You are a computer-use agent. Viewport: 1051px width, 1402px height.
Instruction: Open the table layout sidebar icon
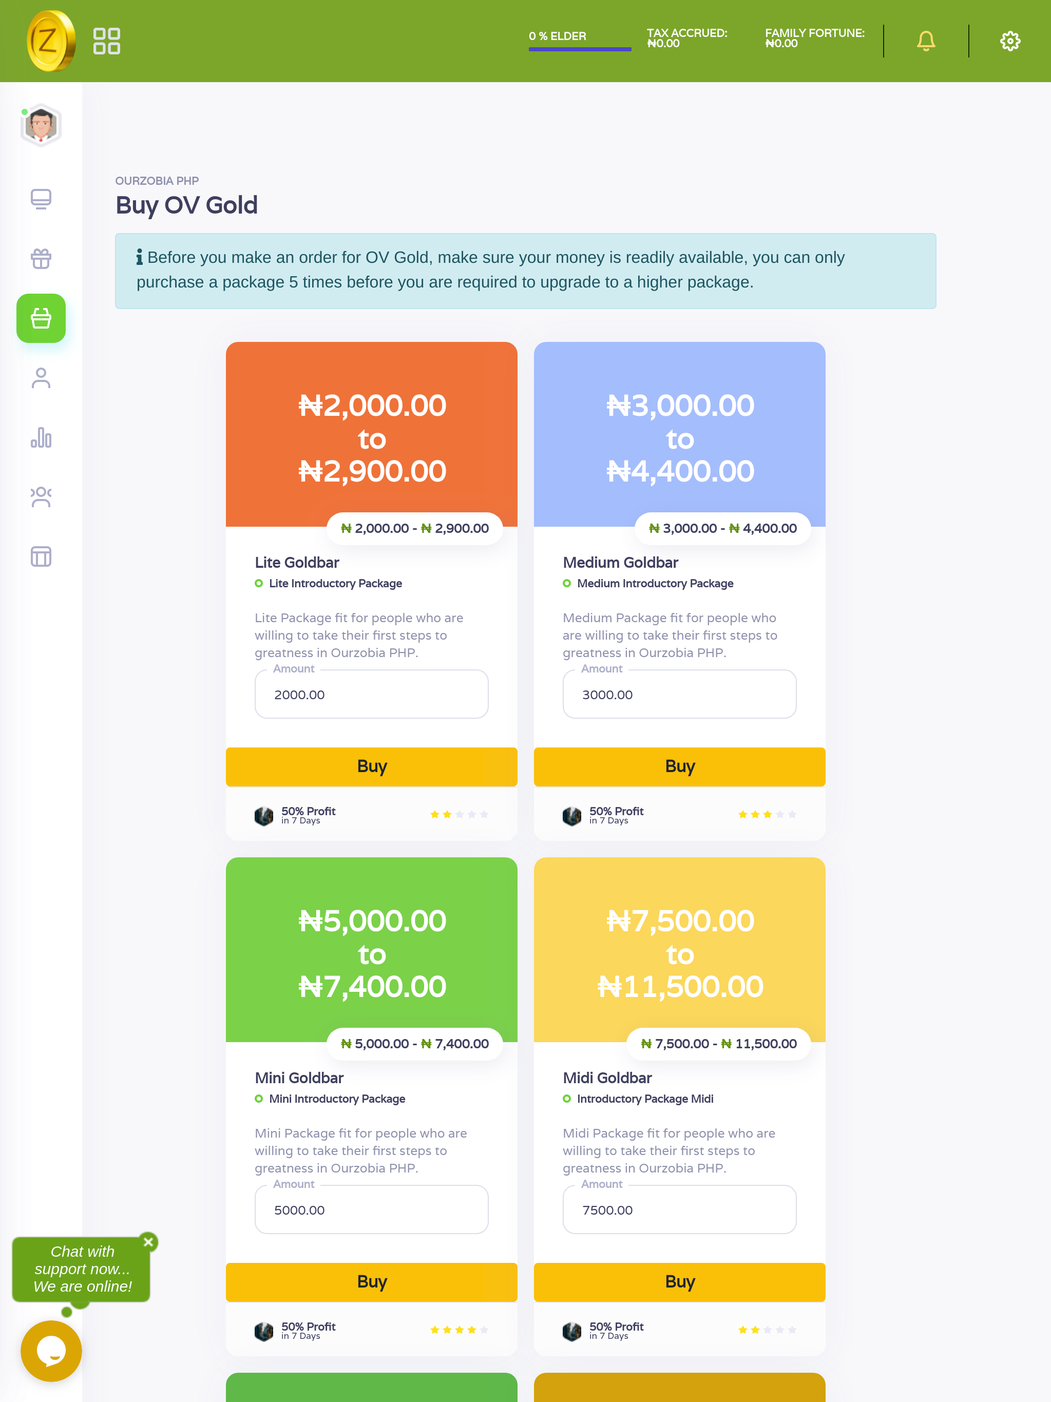pyautogui.click(x=41, y=556)
